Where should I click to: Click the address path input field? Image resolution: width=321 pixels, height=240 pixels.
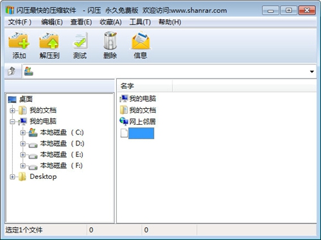coord(169,71)
